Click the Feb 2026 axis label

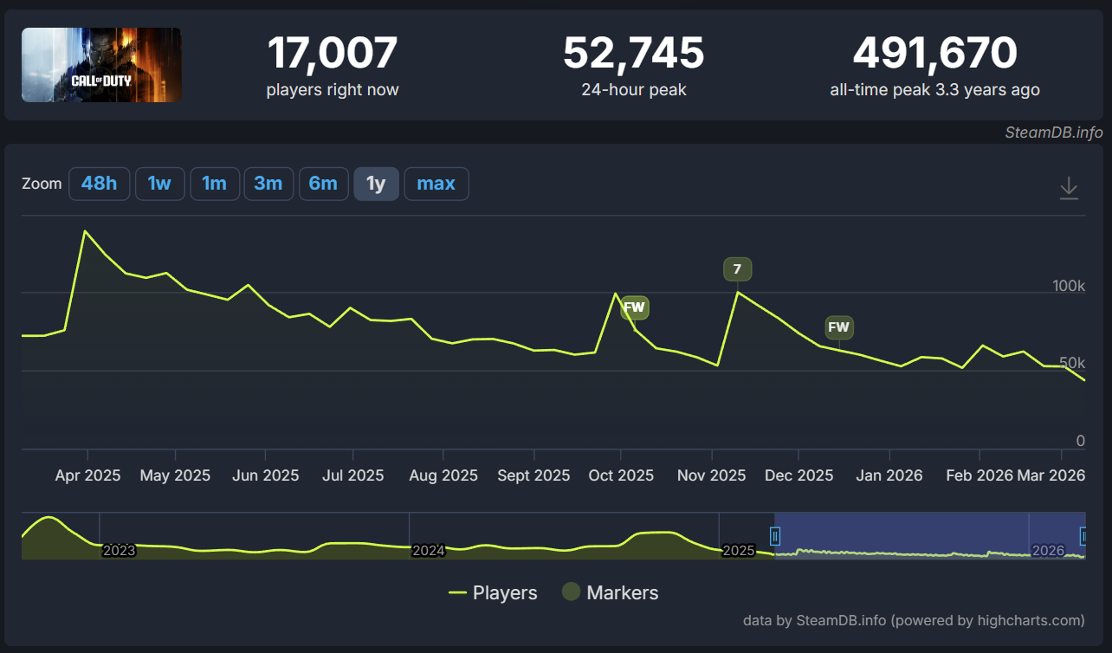click(980, 475)
